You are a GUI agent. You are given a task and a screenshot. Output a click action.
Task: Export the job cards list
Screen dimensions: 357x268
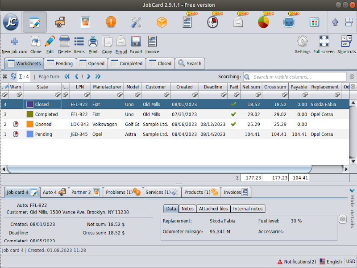[x=136, y=45]
